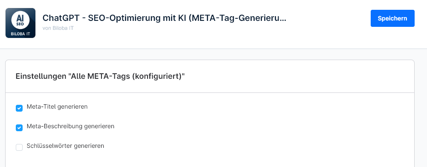The width and height of the screenshot is (427, 167).
Task: Click the AI SEO plugin logo icon
Action: (20, 23)
